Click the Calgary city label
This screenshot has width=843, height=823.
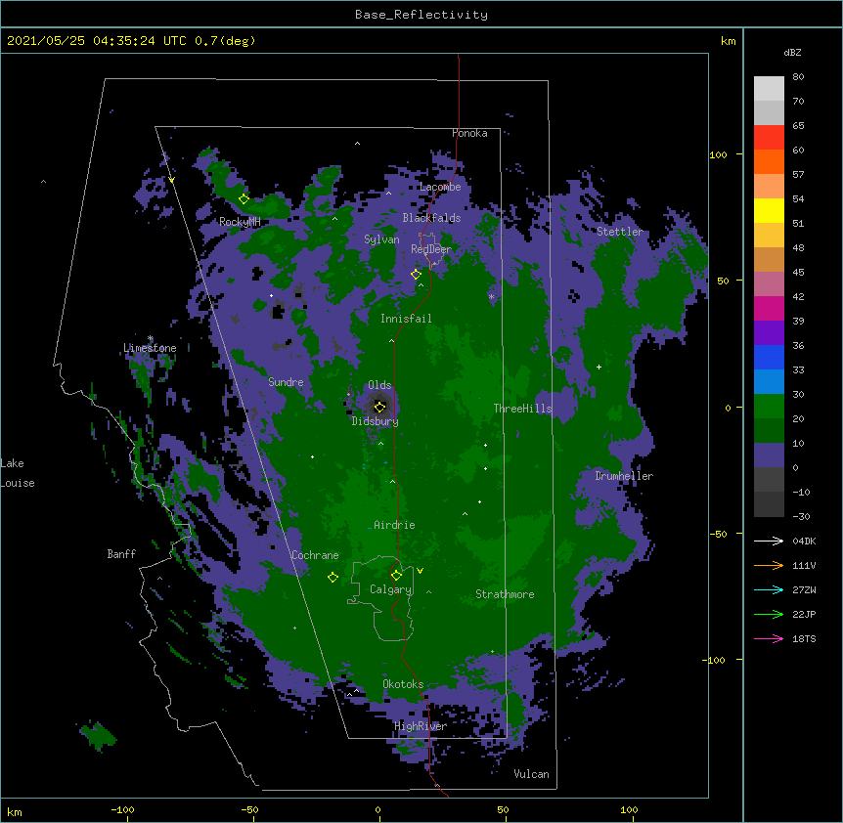(390, 589)
